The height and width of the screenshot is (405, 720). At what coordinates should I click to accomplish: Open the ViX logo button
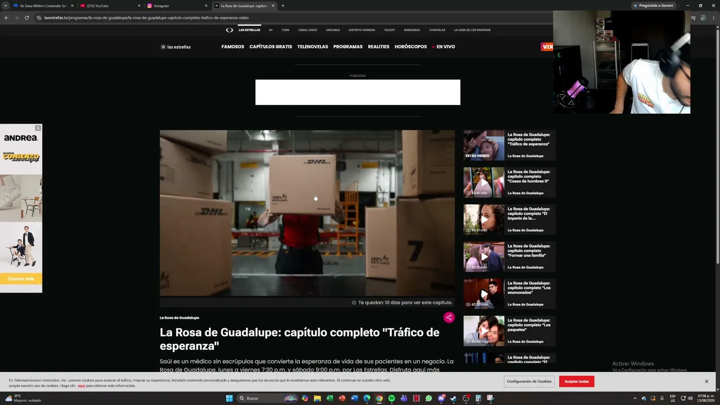[547, 47]
